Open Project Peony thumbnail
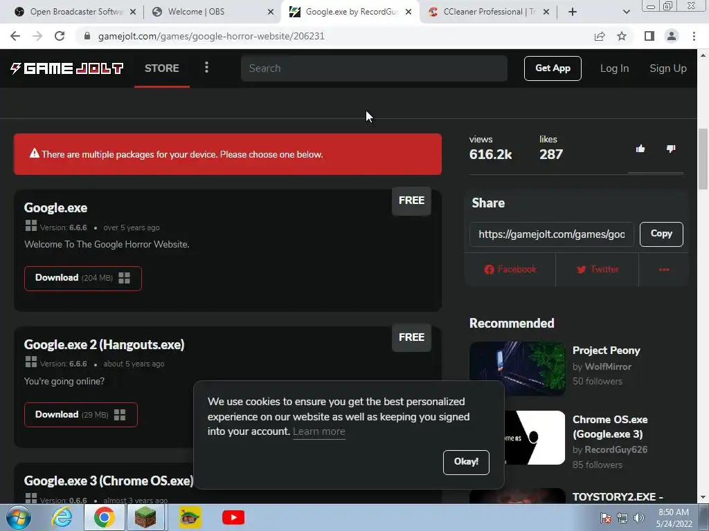This screenshot has height=531, width=709. [517, 369]
